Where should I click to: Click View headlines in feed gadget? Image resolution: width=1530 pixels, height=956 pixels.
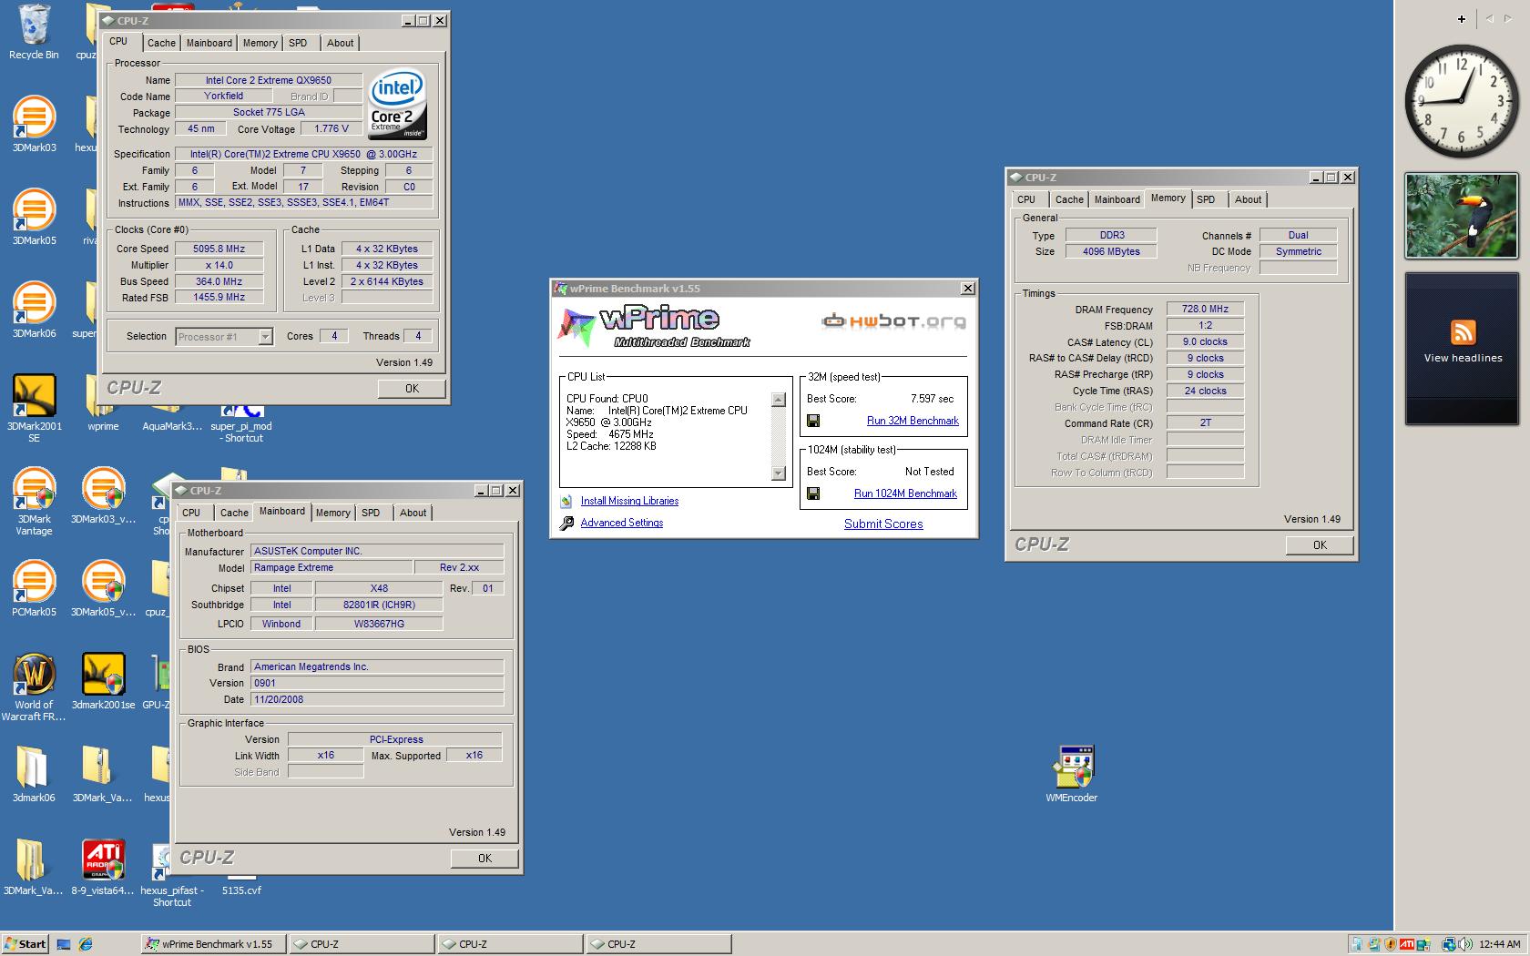point(1463,358)
